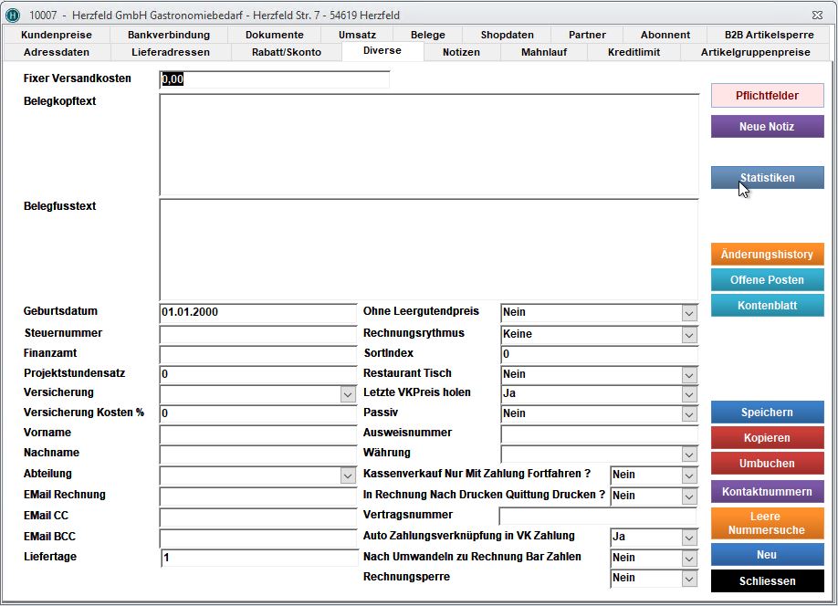Click the Offene Posten button
The image size is (838, 606).
[767, 280]
